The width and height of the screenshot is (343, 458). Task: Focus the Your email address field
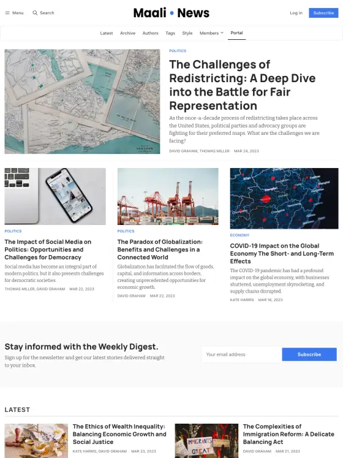tap(242, 354)
